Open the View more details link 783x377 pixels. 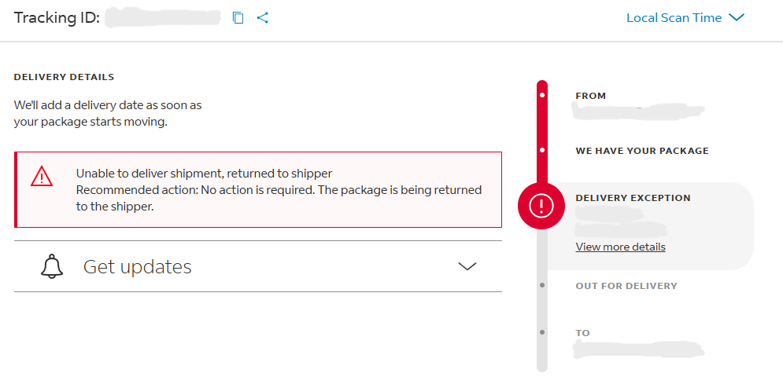point(620,247)
